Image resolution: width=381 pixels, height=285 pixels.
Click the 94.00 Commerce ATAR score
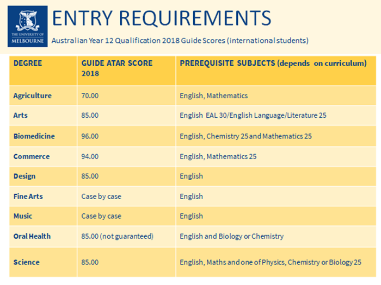90,156
